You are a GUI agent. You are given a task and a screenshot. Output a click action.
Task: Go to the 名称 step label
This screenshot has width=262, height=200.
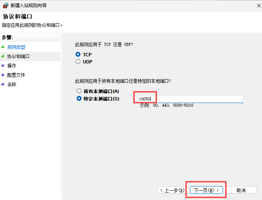tap(12, 84)
